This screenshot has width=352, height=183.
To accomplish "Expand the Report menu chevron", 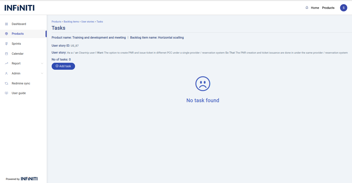I will [42, 64].
